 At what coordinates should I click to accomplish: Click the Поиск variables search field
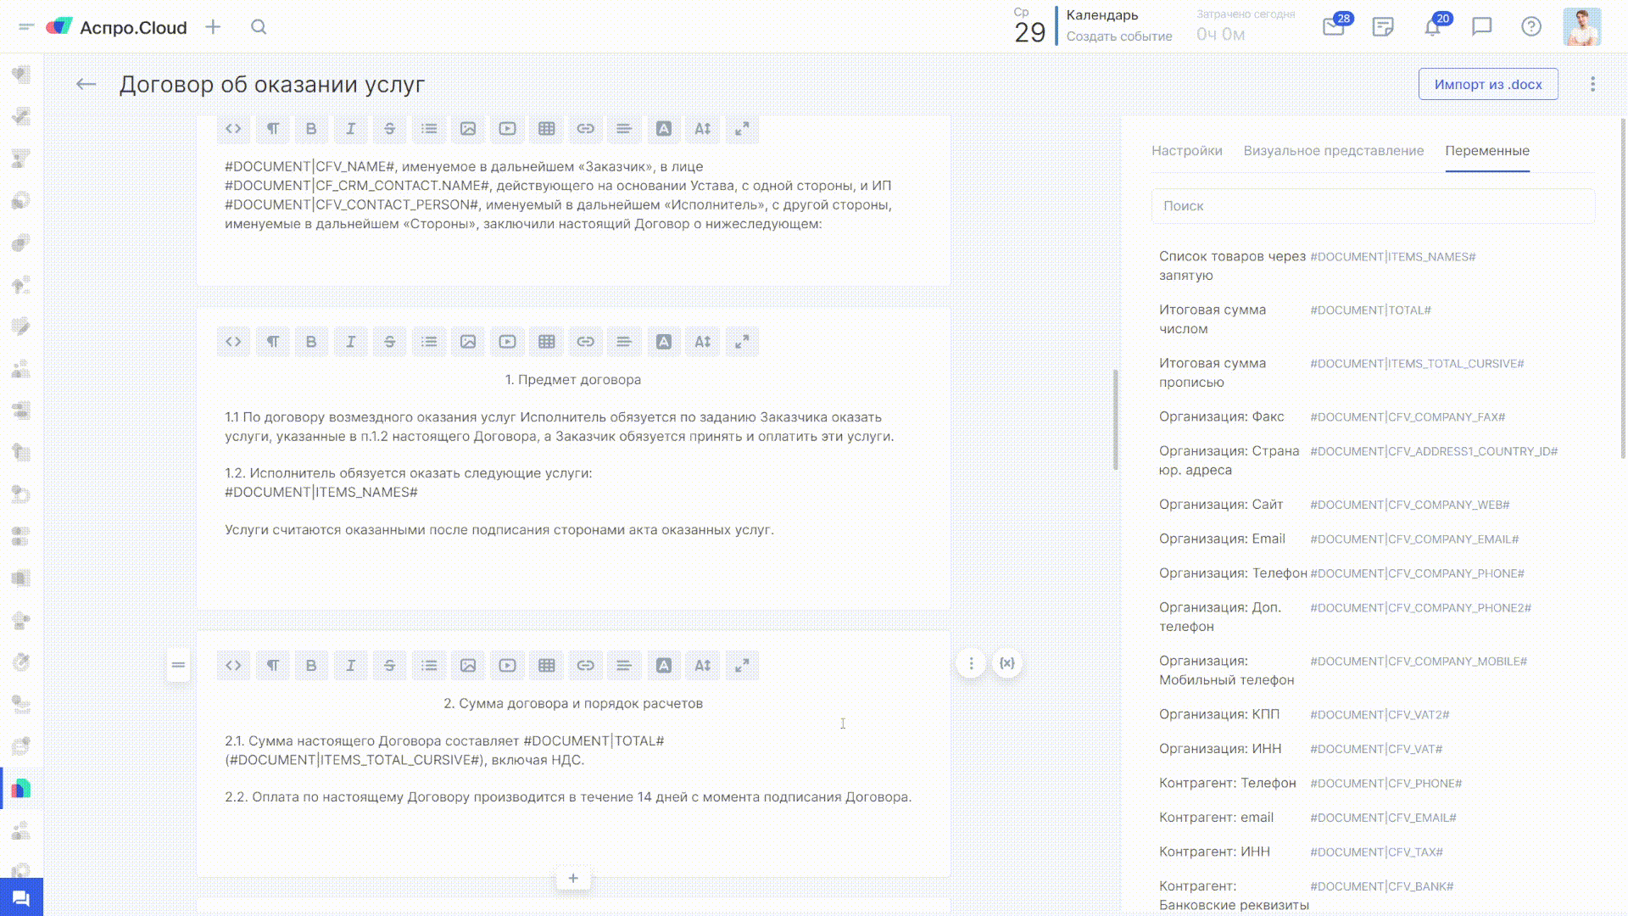pos(1373,206)
